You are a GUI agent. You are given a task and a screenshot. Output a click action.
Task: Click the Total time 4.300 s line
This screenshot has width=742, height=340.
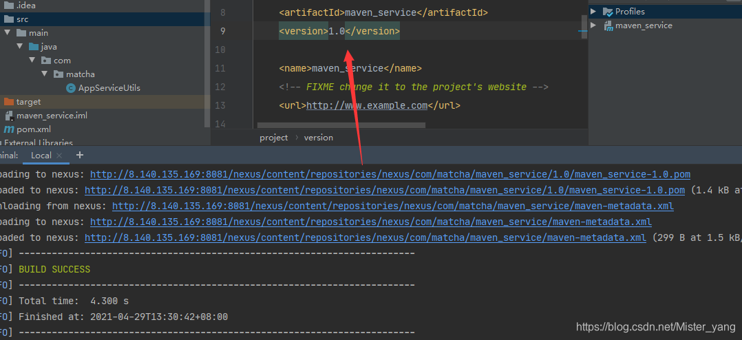pos(74,301)
